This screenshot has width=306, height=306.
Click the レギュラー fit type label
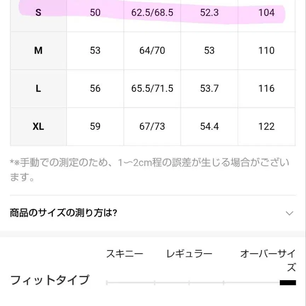tap(189, 253)
